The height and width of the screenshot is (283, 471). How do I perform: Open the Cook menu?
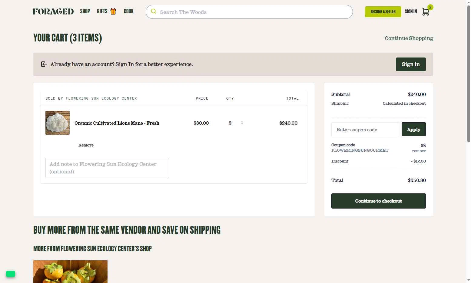(128, 11)
